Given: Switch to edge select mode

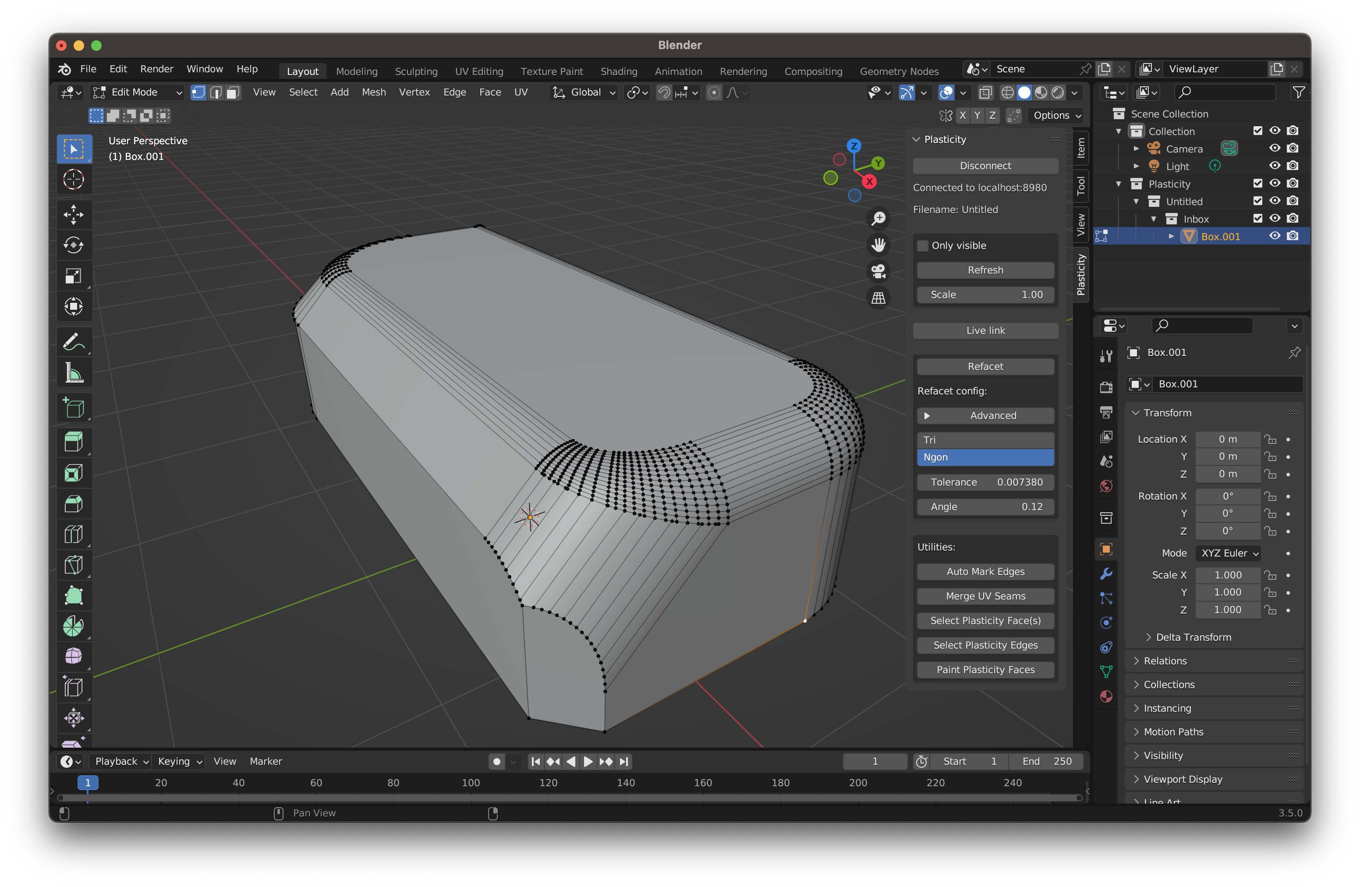Looking at the screenshot, I should (216, 92).
